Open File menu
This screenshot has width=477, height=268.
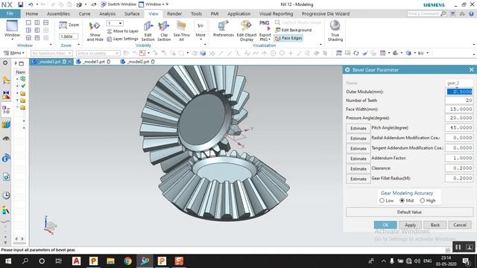point(10,13)
